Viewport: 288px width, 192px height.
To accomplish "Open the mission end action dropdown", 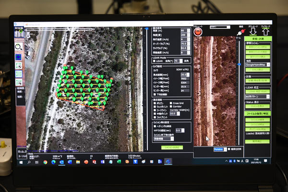I will (164, 139).
